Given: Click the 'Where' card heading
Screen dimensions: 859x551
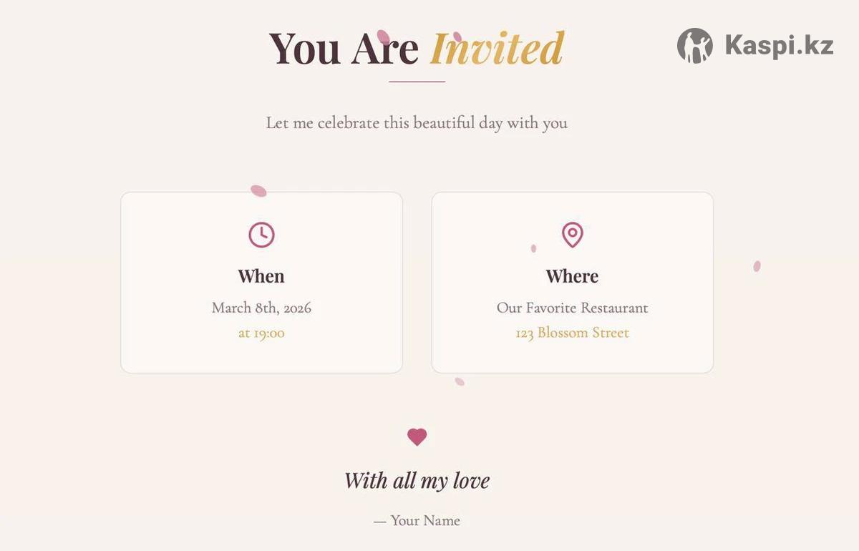Looking at the screenshot, I should 572,276.
